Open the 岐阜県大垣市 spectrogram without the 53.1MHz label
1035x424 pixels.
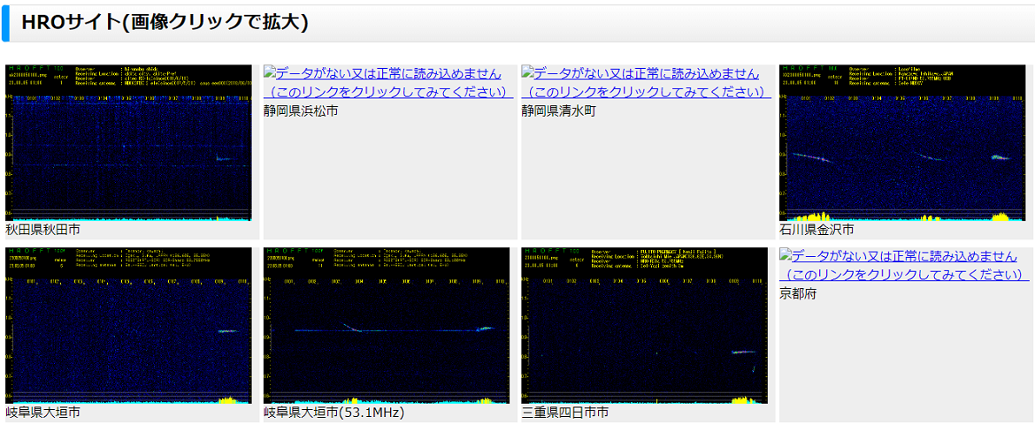[128, 325]
